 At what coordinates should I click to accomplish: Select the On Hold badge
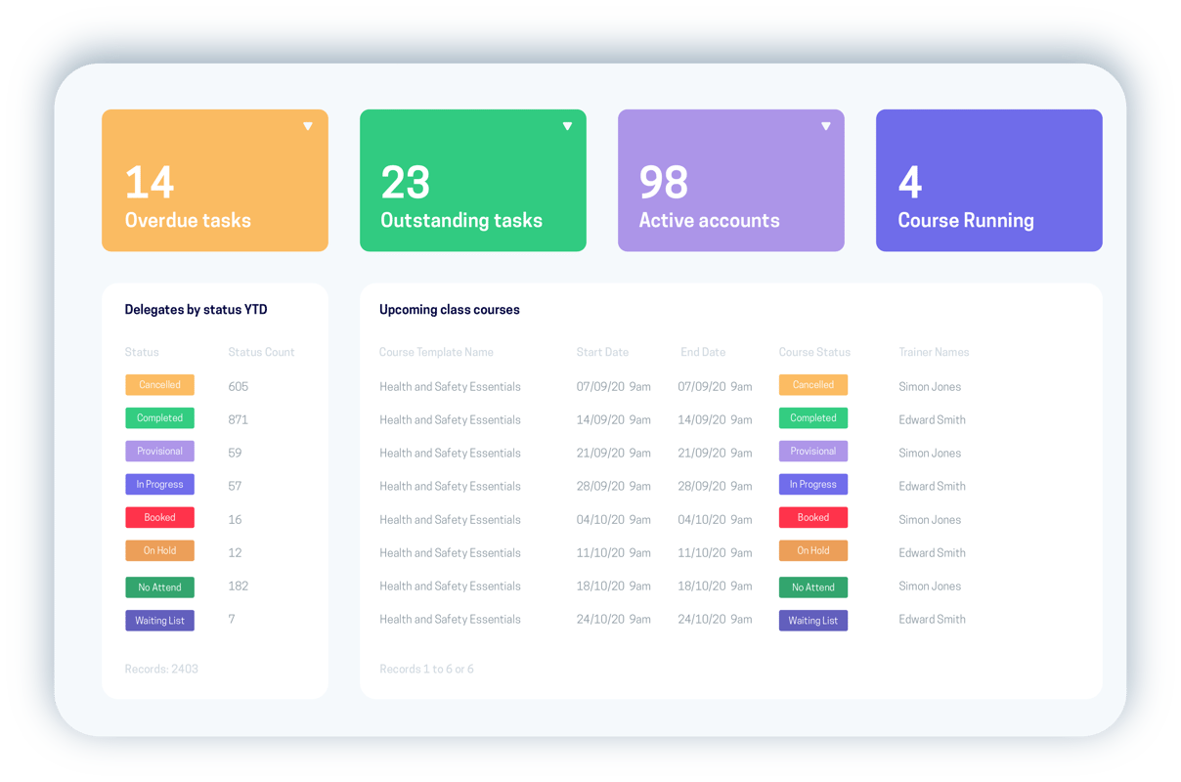(x=159, y=550)
